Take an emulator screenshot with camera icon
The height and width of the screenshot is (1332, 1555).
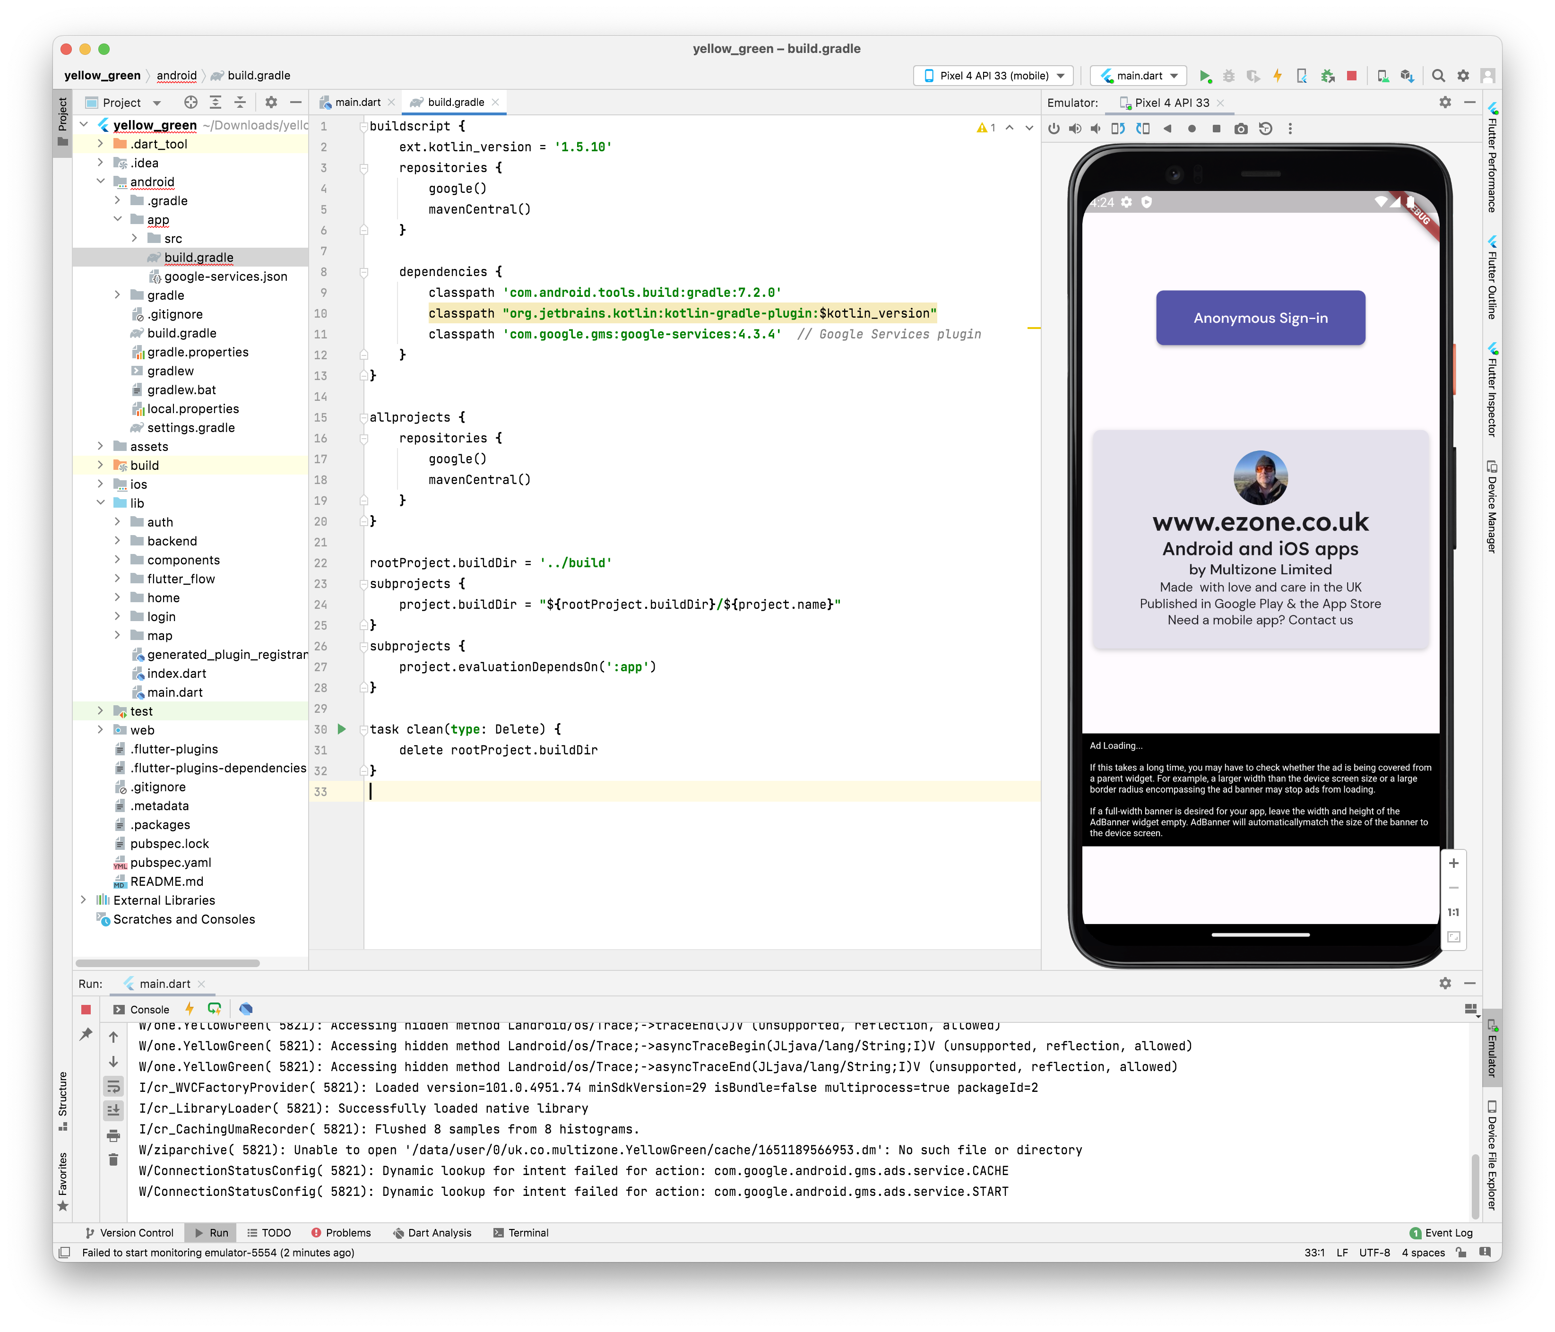click(1241, 128)
